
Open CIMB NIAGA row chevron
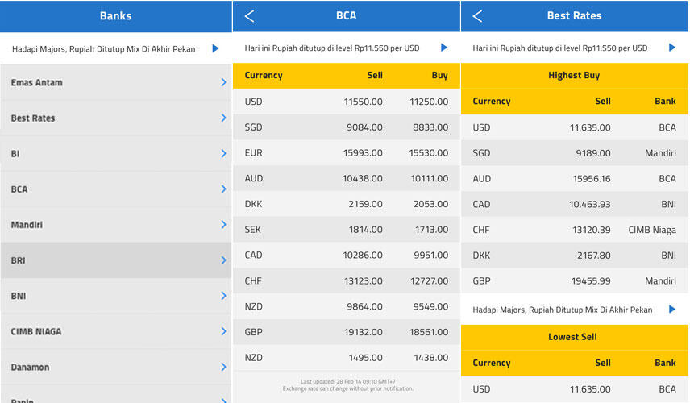(223, 332)
